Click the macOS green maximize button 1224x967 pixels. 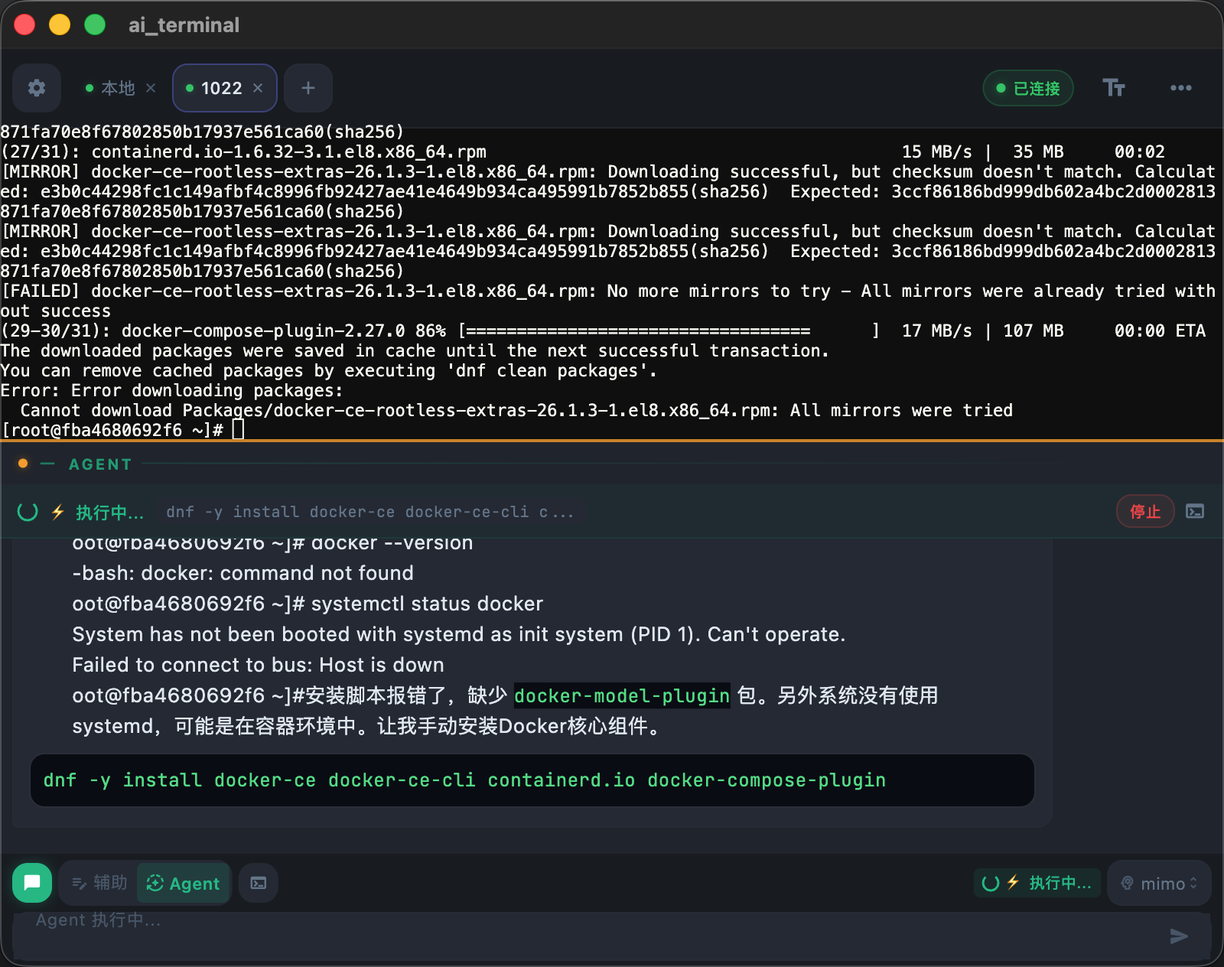[95, 24]
